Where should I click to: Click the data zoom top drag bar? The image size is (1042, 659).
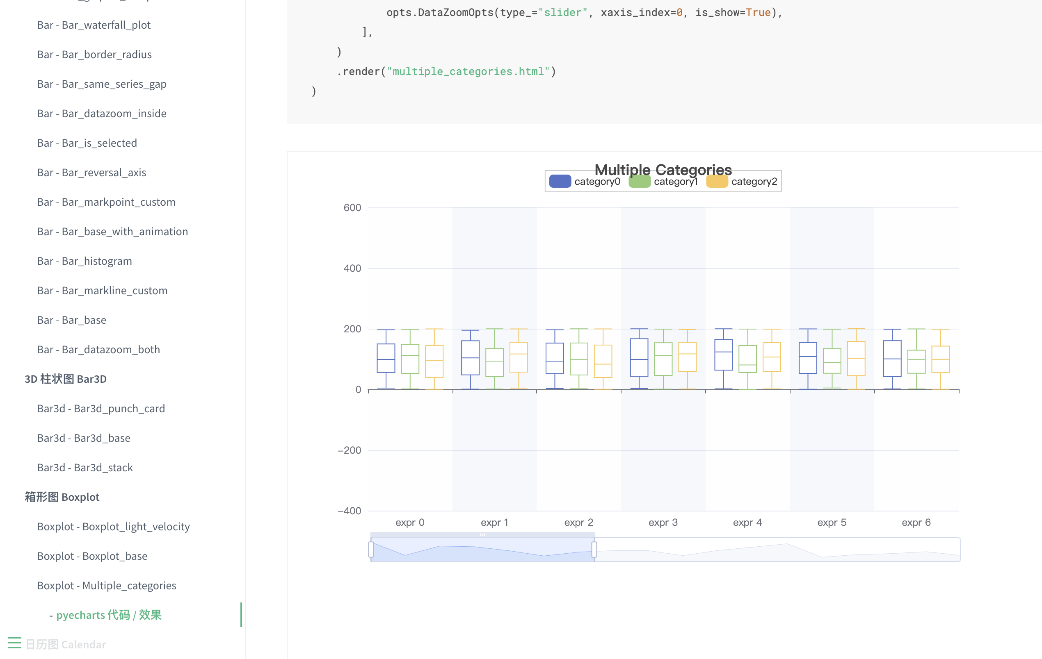pos(482,535)
